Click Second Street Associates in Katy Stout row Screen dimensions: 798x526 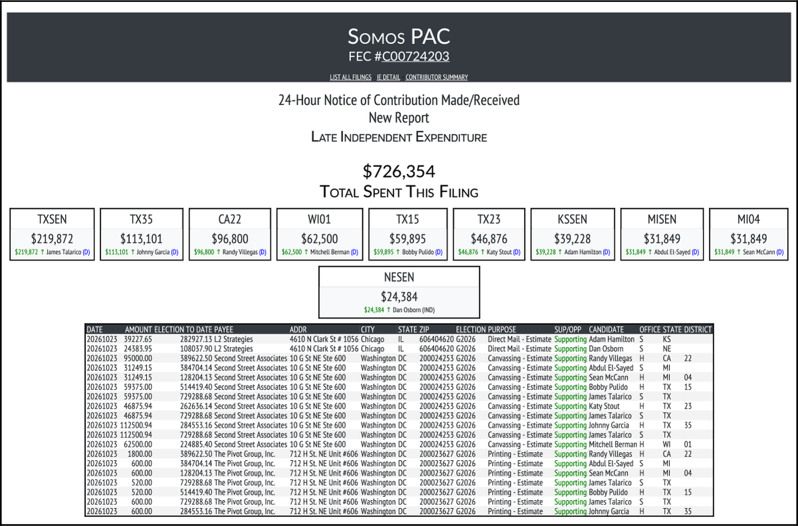tap(250, 406)
